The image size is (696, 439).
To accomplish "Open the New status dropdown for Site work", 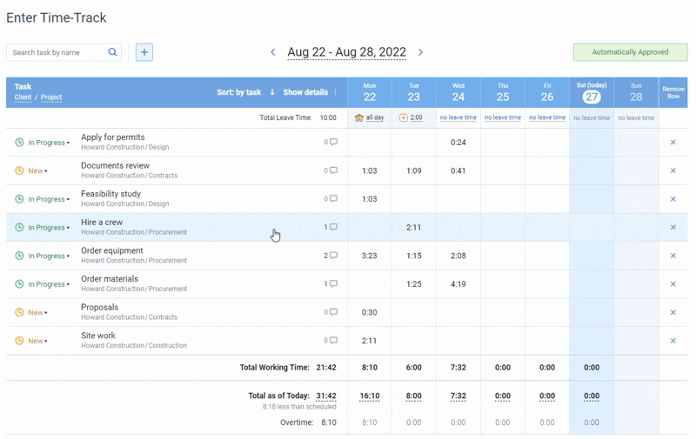I will pyautogui.click(x=37, y=341).
